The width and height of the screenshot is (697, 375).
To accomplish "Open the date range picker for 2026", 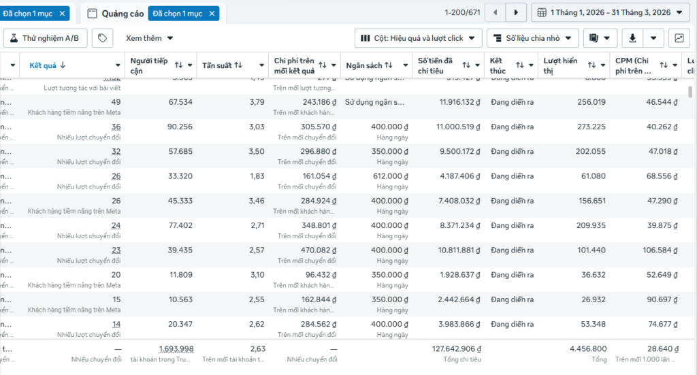I will click(610, 12).
